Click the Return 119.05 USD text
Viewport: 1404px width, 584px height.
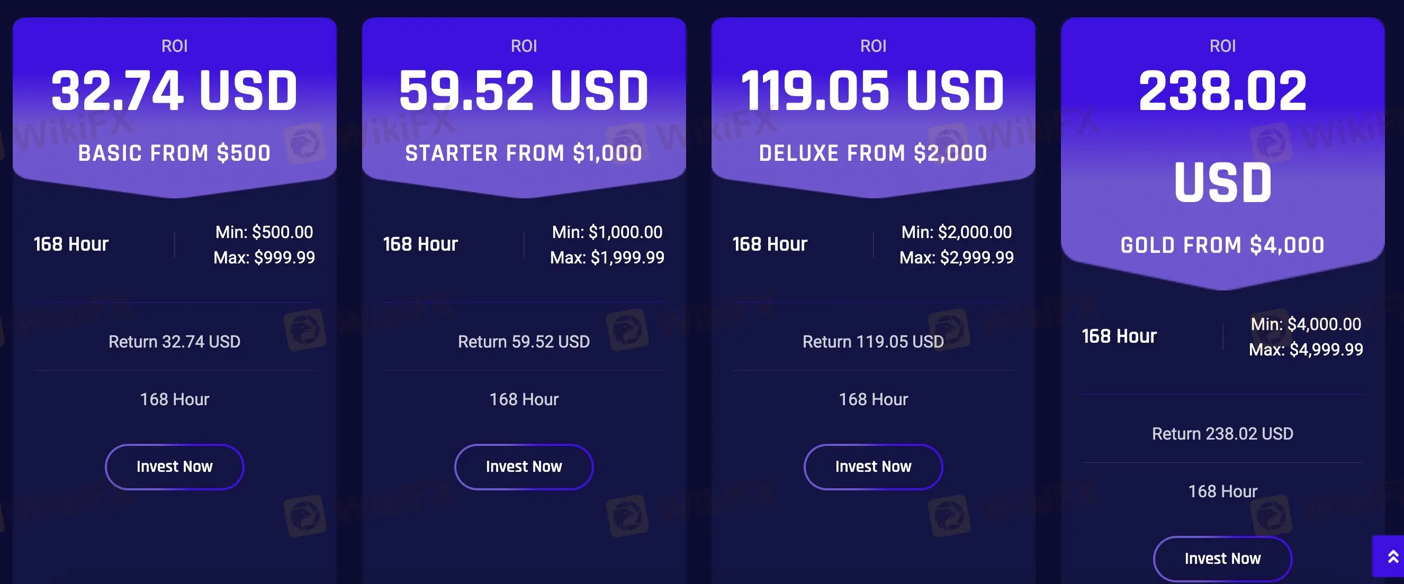point(872,342)
